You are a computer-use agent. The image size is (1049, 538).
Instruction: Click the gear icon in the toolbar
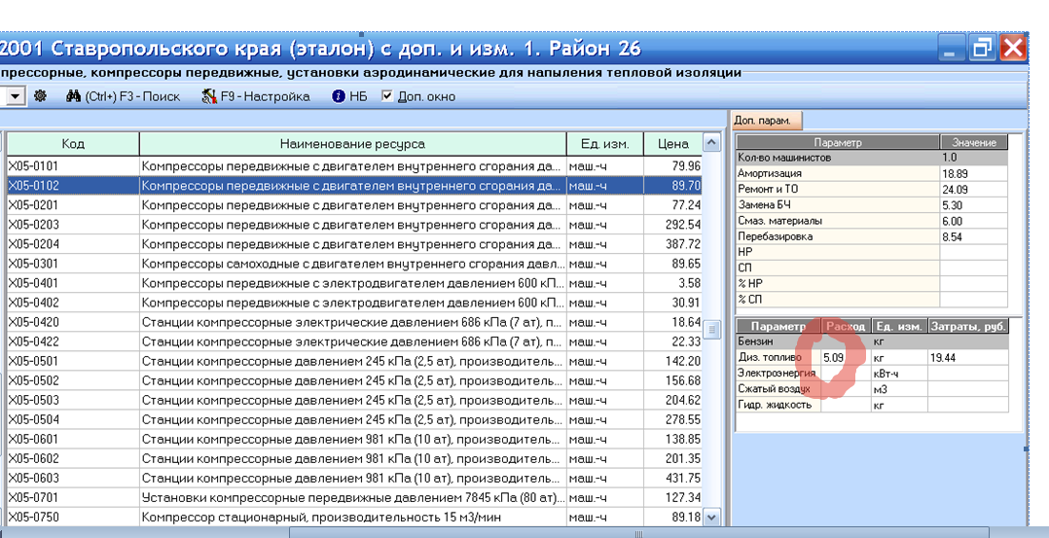[x=40, y=96]
